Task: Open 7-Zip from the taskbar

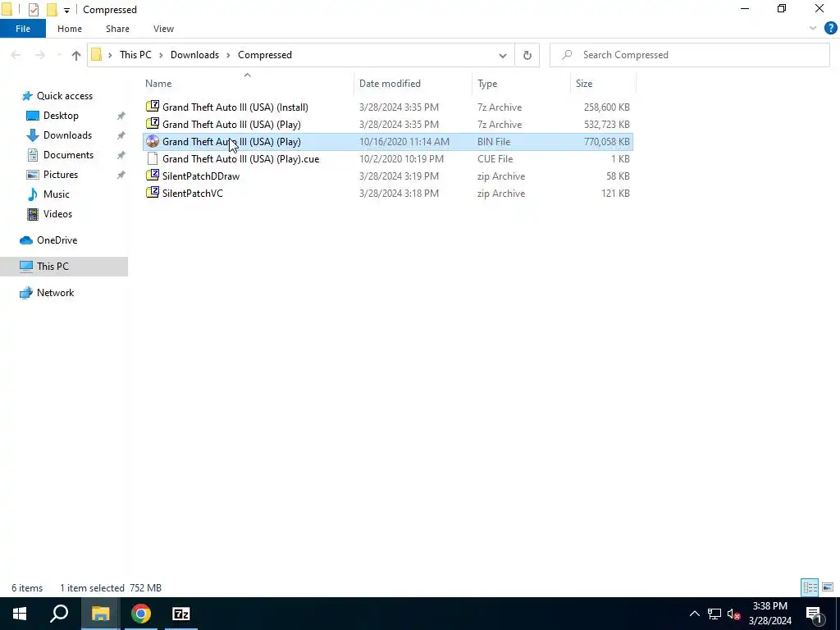Action: point(181,614)
